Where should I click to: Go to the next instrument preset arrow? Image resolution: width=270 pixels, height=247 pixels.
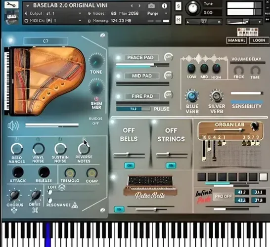click(139, 6)
